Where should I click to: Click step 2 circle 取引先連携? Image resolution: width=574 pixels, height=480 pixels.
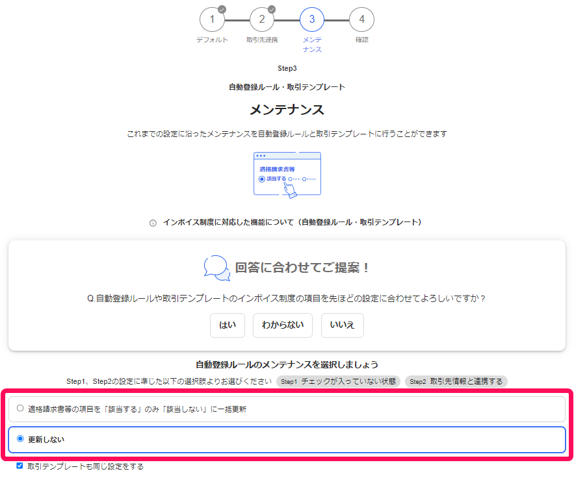pos(262,19)
